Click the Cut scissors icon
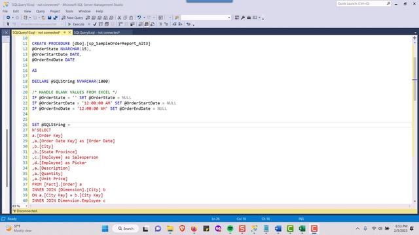419x235 pixels. (119, 18)
